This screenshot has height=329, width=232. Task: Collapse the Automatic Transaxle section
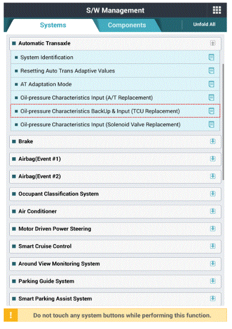[x=213, y=43]
